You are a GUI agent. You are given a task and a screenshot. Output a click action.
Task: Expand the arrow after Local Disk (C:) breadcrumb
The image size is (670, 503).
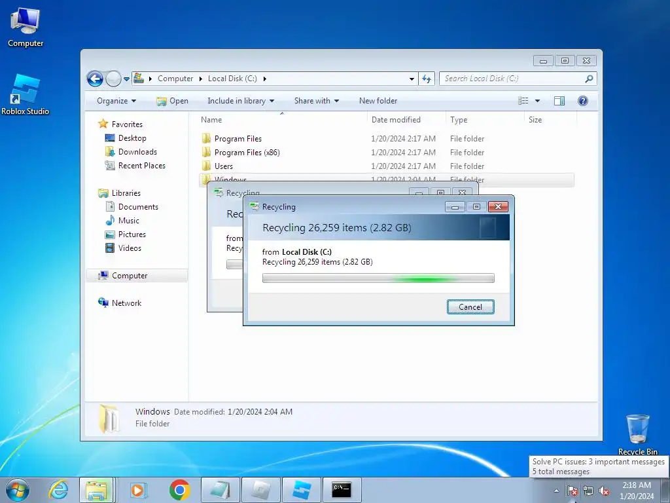tap(265, 79)
